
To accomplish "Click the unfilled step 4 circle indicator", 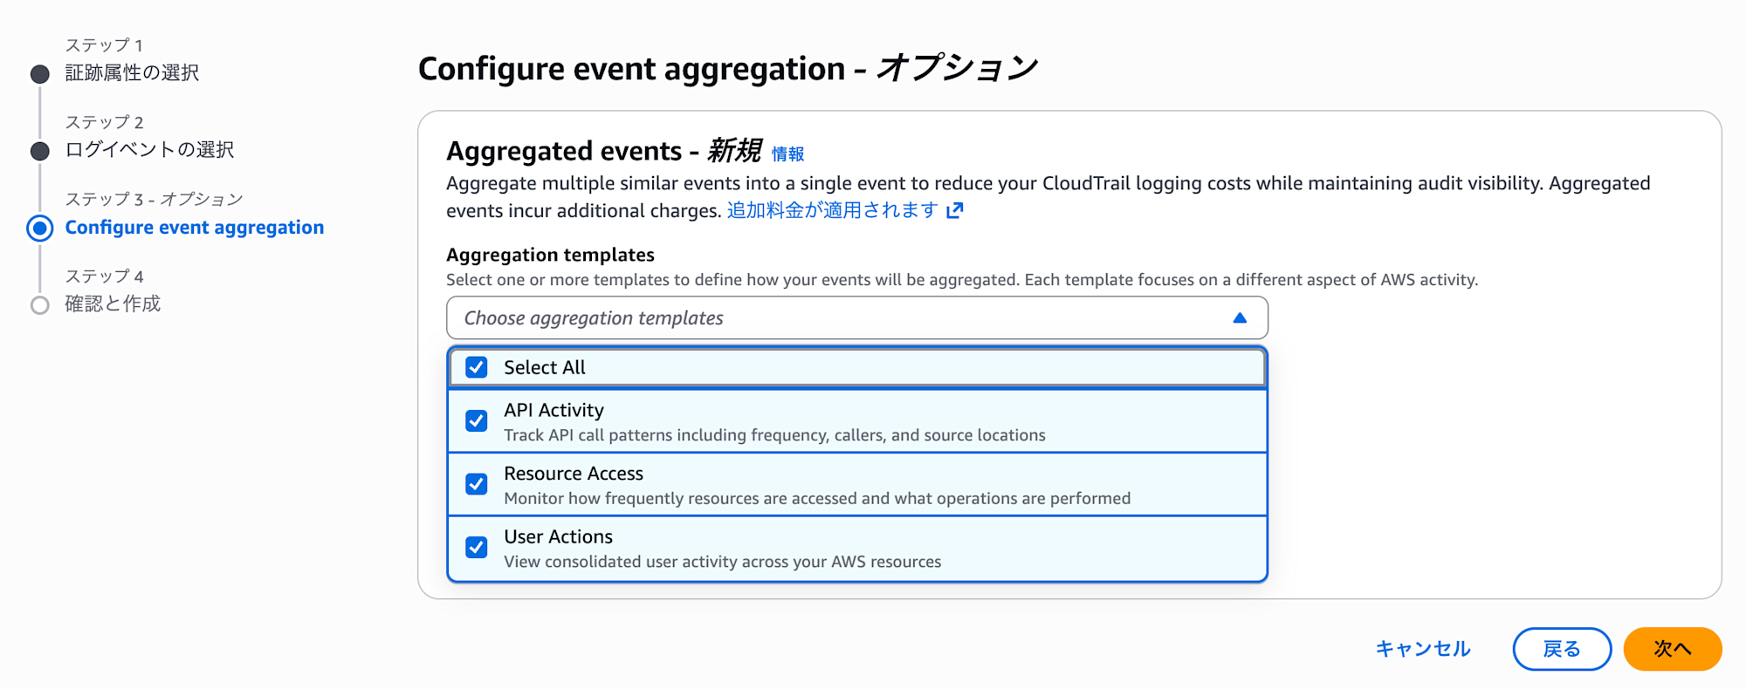I will 38,304.
